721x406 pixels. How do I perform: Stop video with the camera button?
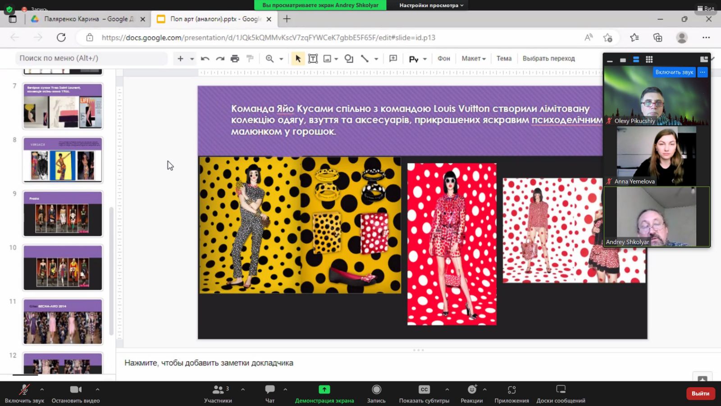(x=76, y=393)
